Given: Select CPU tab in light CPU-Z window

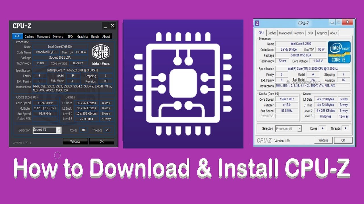Looking at the screenshot, I should click(x=261, y=33).
